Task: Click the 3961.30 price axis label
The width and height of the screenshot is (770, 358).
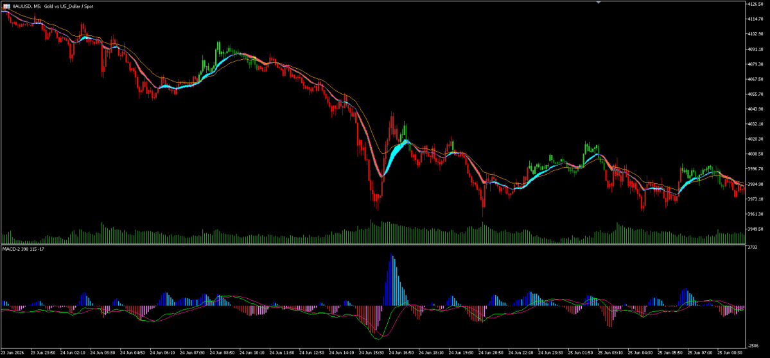Action: click(755, 214)
